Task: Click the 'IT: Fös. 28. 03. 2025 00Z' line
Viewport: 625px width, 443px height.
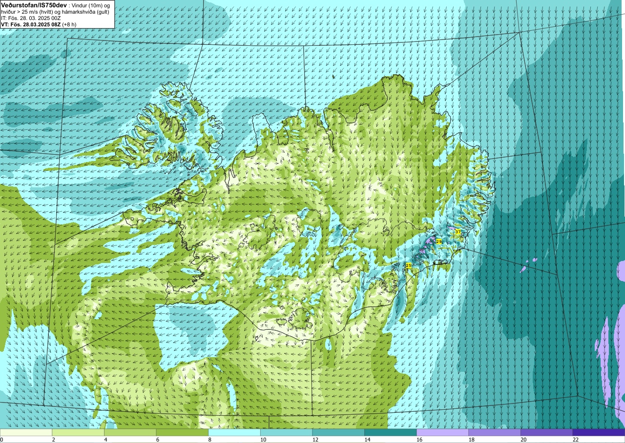Action: [31, 18]
